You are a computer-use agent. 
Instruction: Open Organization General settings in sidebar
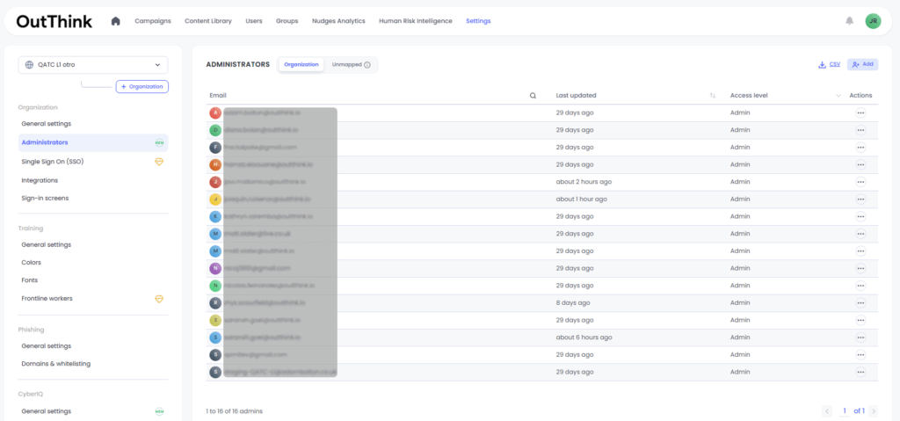coord(47,124)
